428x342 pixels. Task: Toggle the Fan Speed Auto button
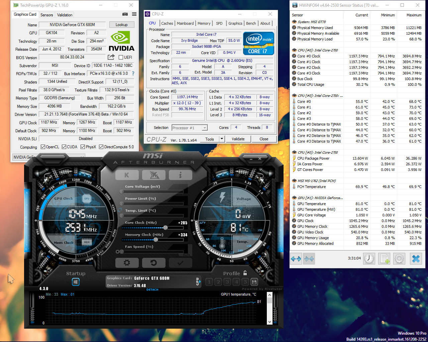(x=187, y=254)
